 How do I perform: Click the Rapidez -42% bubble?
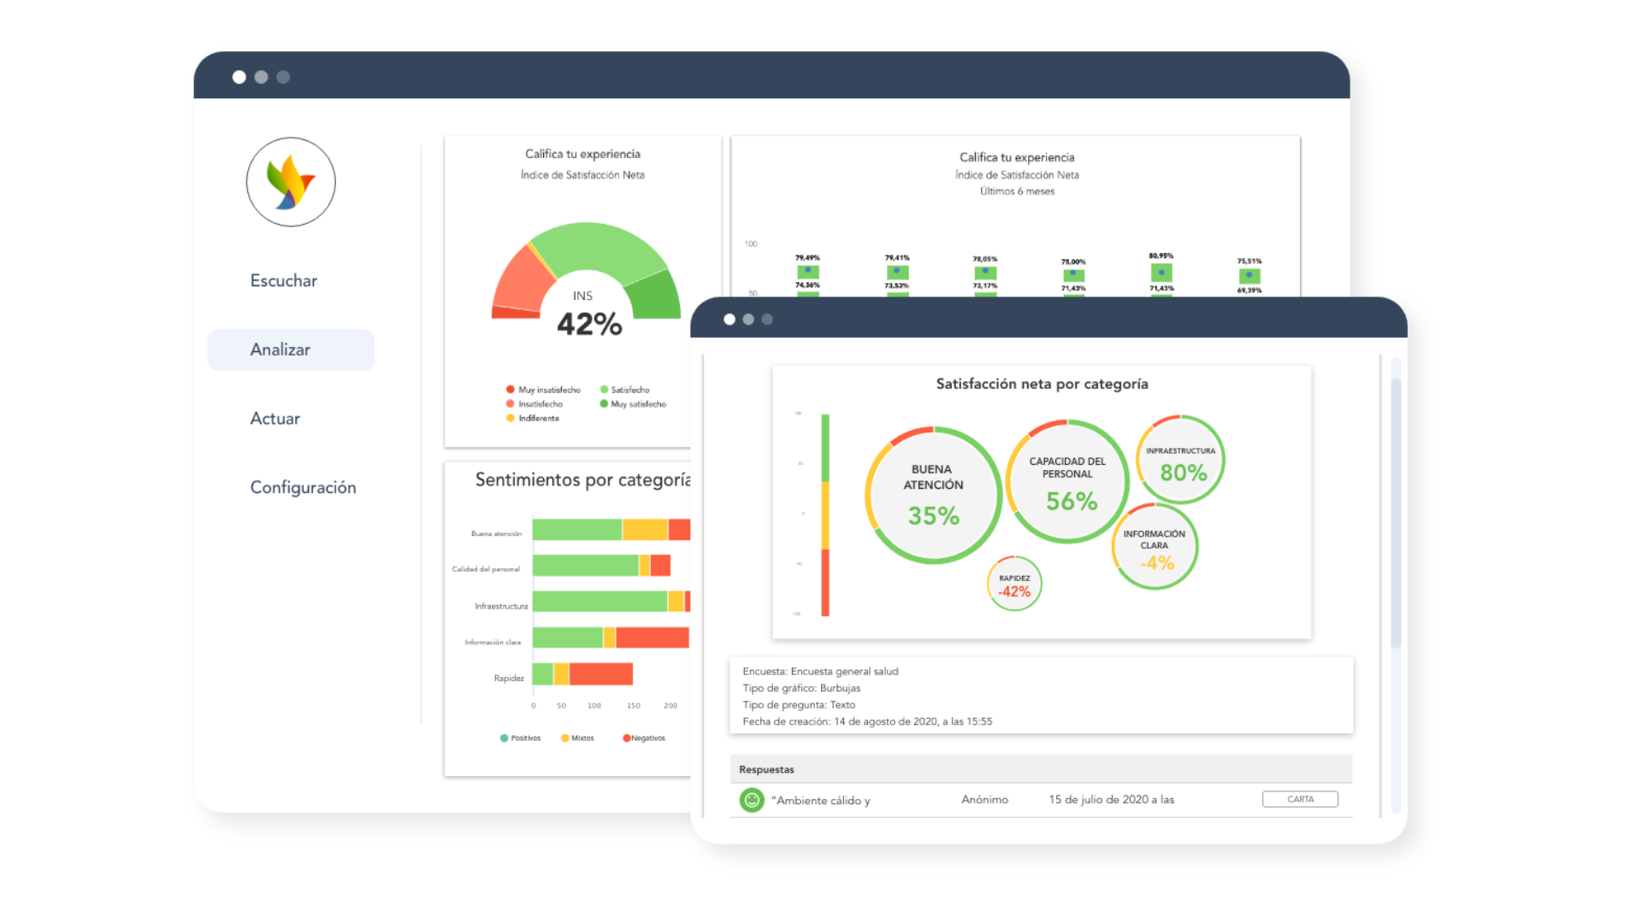click(1014, 585)
